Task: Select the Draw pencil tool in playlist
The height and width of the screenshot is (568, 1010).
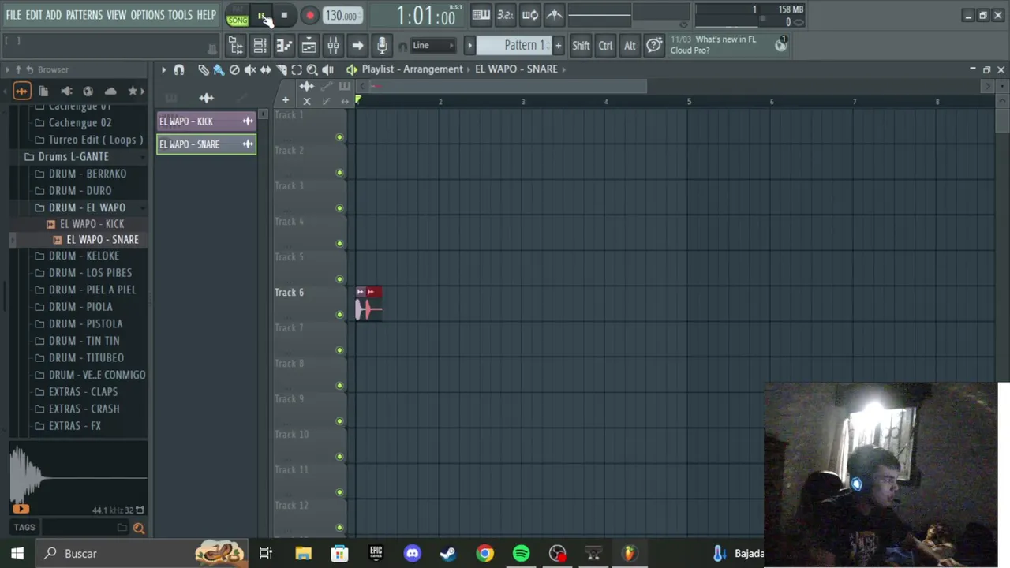Action: [204, 70]
